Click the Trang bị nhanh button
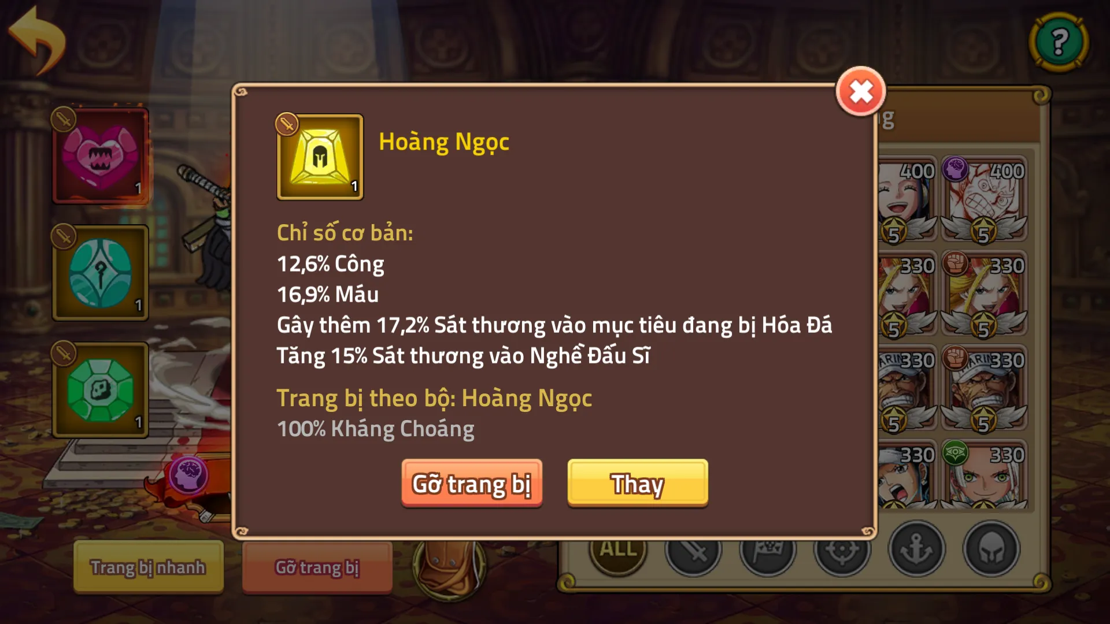 pyautogui.click(x=148, y=567)
